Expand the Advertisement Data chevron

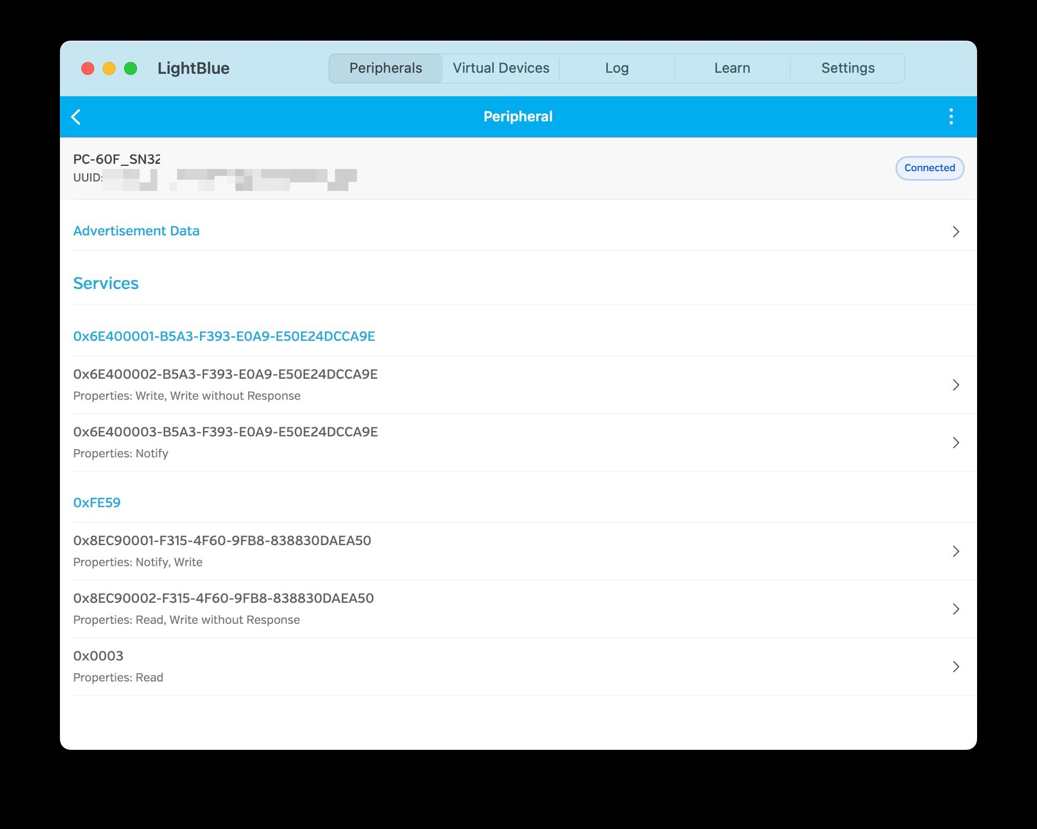click(x=956, y=232)
